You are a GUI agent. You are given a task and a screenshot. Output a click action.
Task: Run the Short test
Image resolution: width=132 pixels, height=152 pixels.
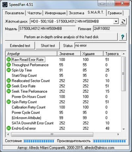(48, 46)
